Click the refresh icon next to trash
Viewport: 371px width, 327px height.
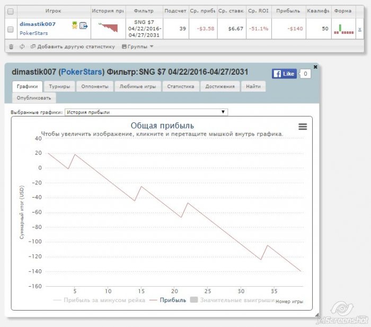click(22, 47)
